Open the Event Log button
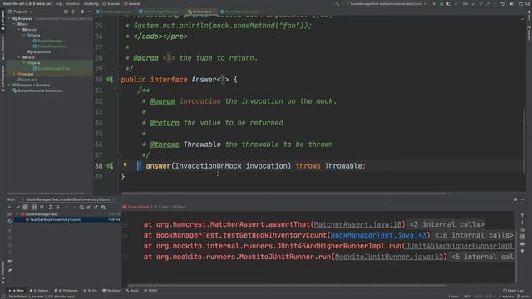The image size is (532, 299). tap(513, 291)
